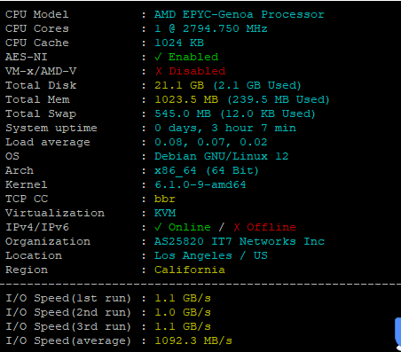Viewport: 401px width, 352px height.
Task: Click the AS25820 IT7 Networks Inc text
Action: pyautogui.click(x=240, y=241)
